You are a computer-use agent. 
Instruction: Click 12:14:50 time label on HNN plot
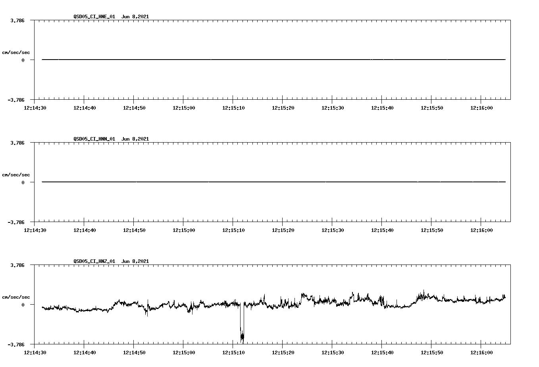(134, 230)
